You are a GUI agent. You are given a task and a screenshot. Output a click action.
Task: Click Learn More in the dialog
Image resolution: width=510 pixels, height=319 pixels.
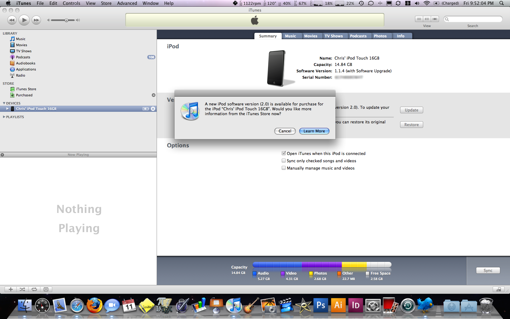click(314, 131)
